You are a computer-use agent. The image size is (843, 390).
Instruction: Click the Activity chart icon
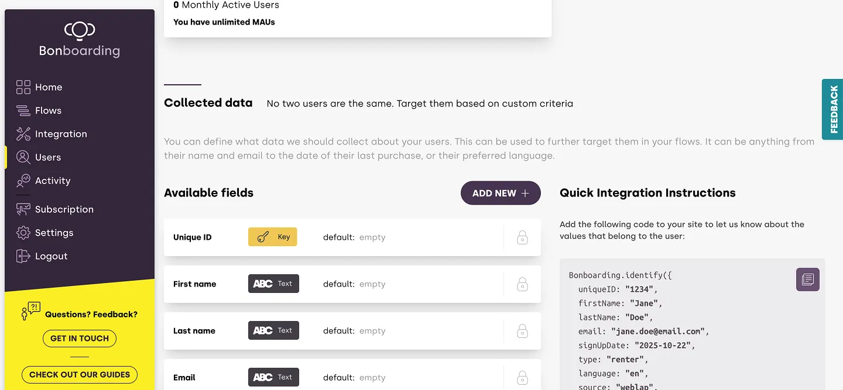[x=23, y=181]
